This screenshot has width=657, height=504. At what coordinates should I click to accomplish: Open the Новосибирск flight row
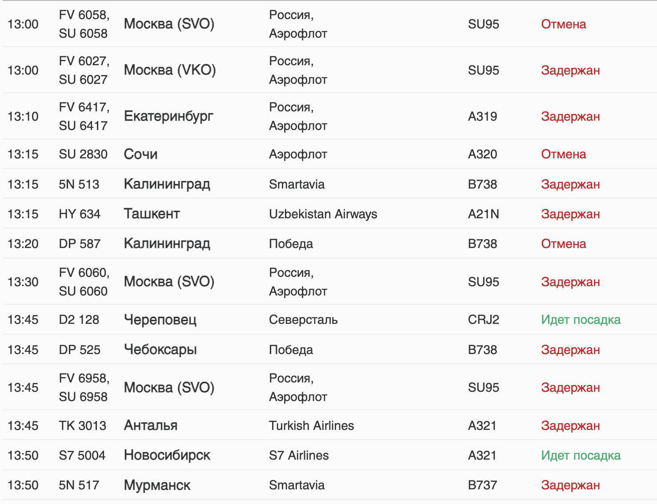[x=330, y=455]
